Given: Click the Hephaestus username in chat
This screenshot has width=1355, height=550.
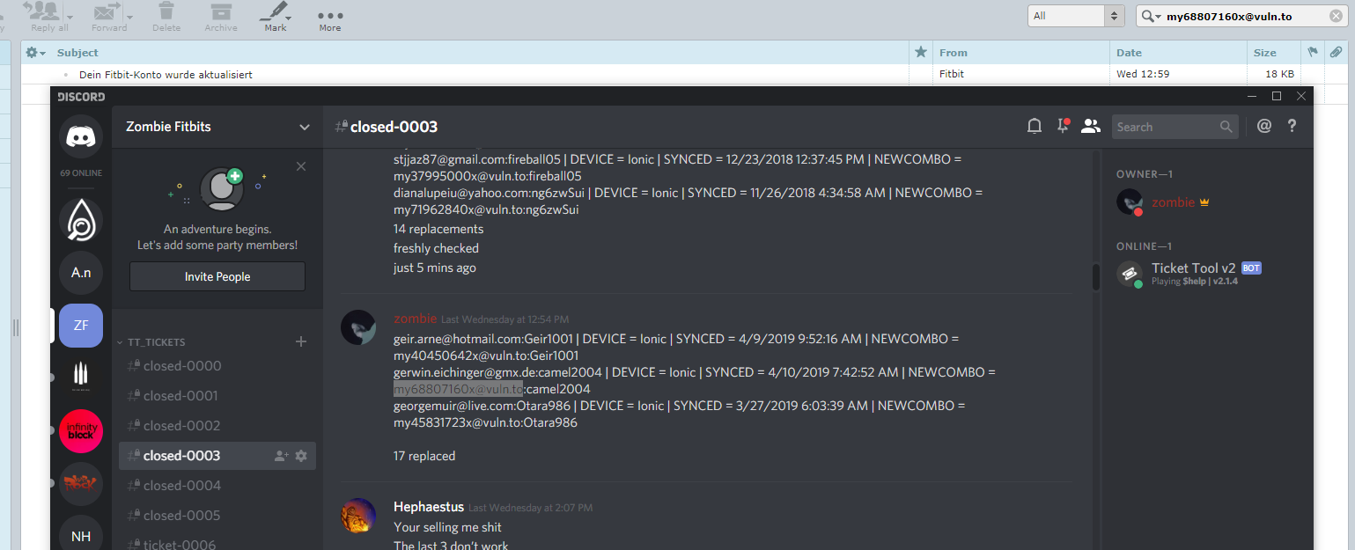Looking at the screenshot, I should pos(429,507).
